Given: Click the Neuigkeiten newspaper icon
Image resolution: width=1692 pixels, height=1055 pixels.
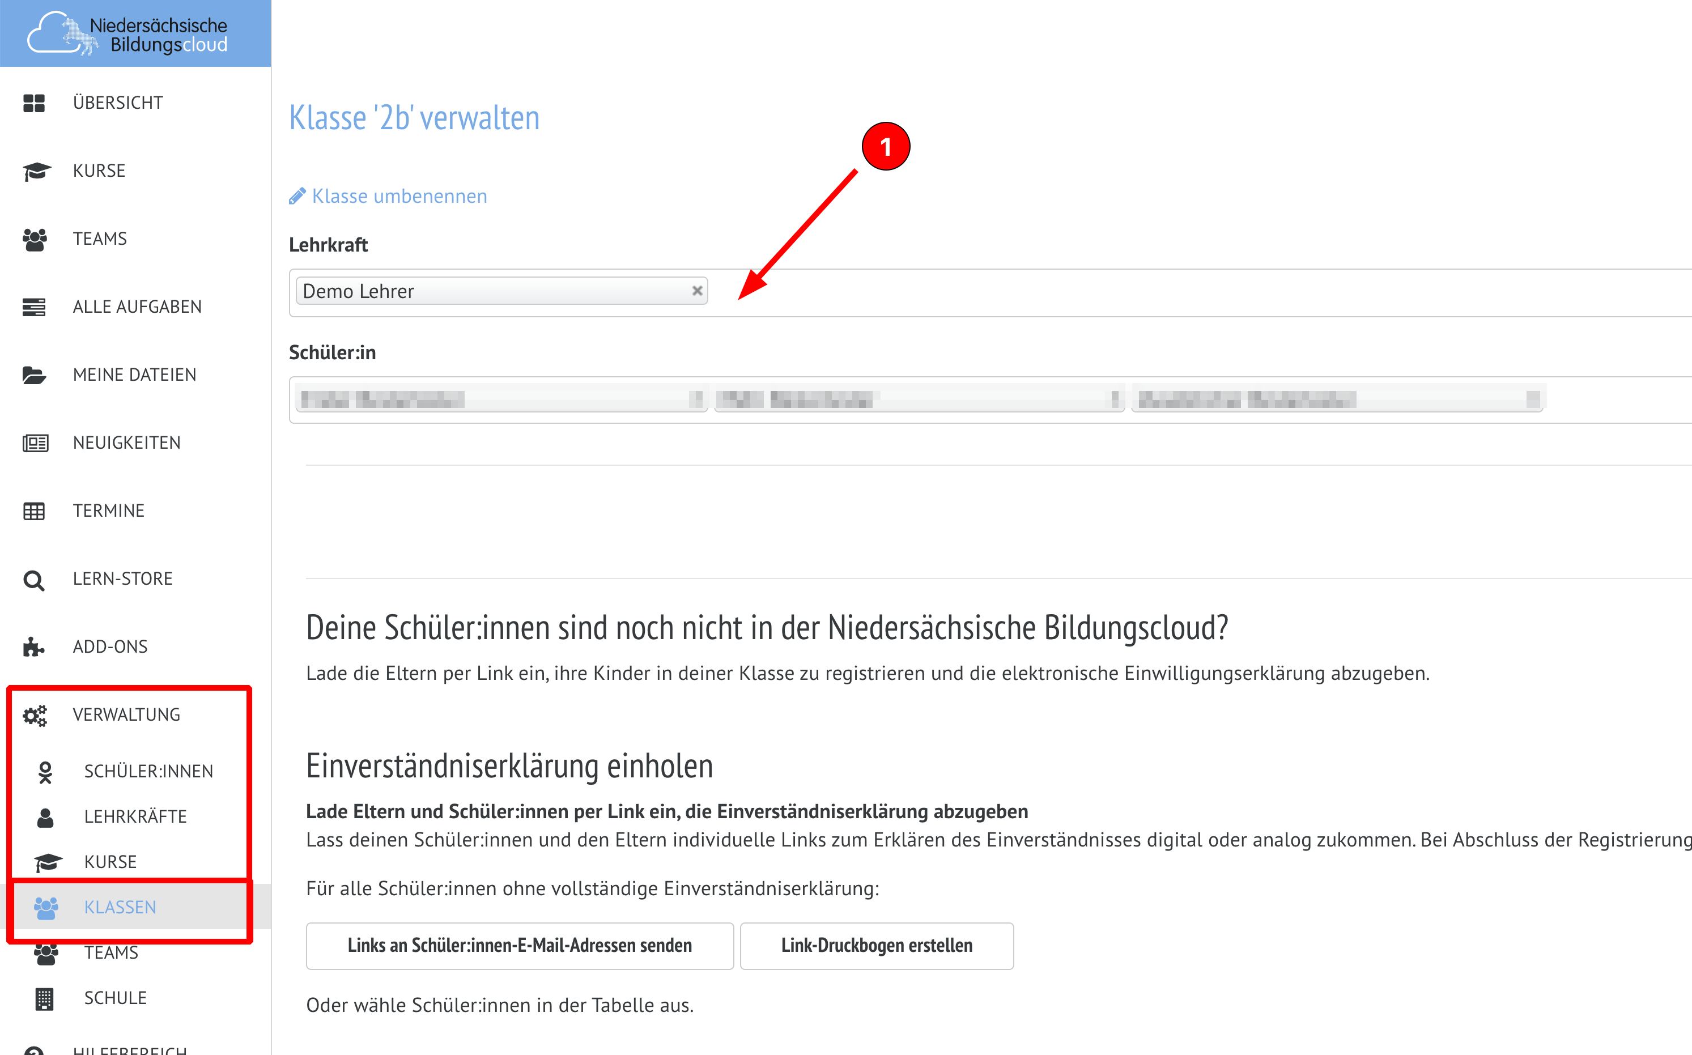Looking at the screenshot, I should [x=35, y=443].
